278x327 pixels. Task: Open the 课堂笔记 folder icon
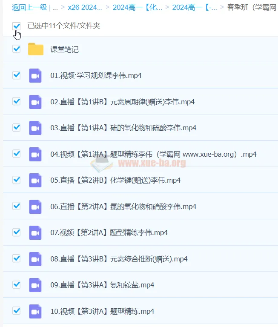pyautogui.click(x=36, y=49)
